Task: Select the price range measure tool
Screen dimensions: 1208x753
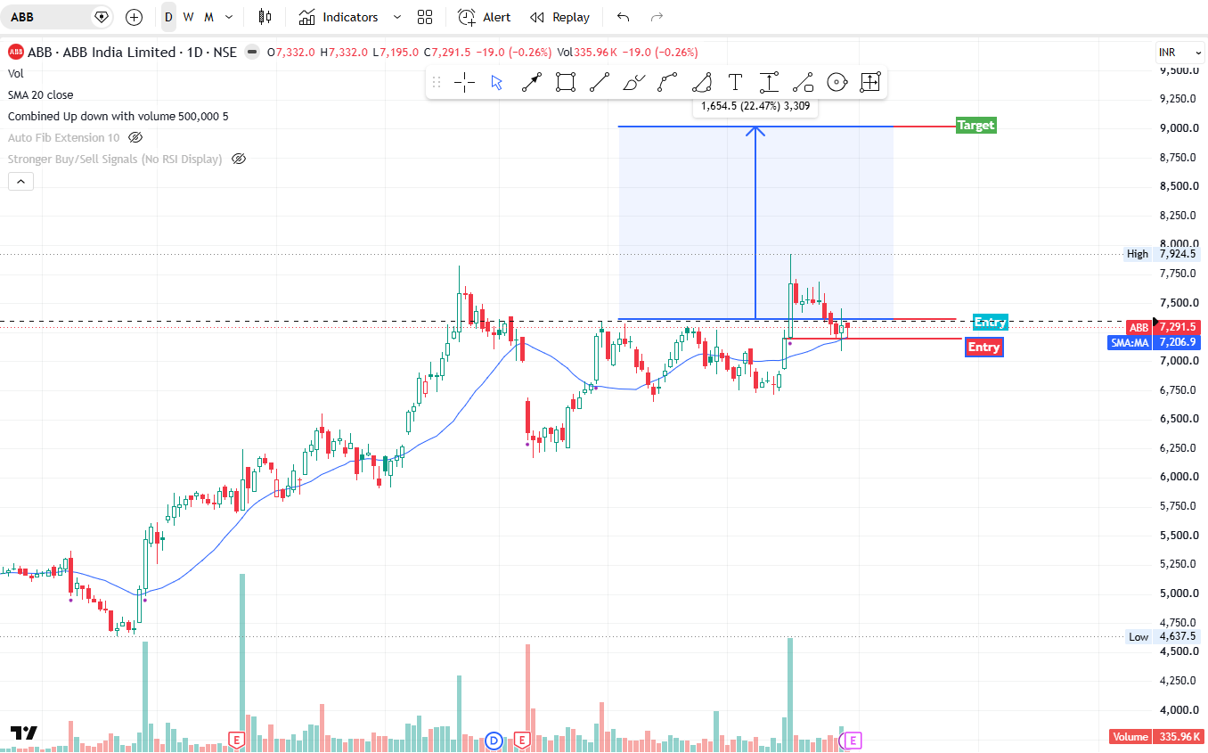Action: click(x=769, y=83)
